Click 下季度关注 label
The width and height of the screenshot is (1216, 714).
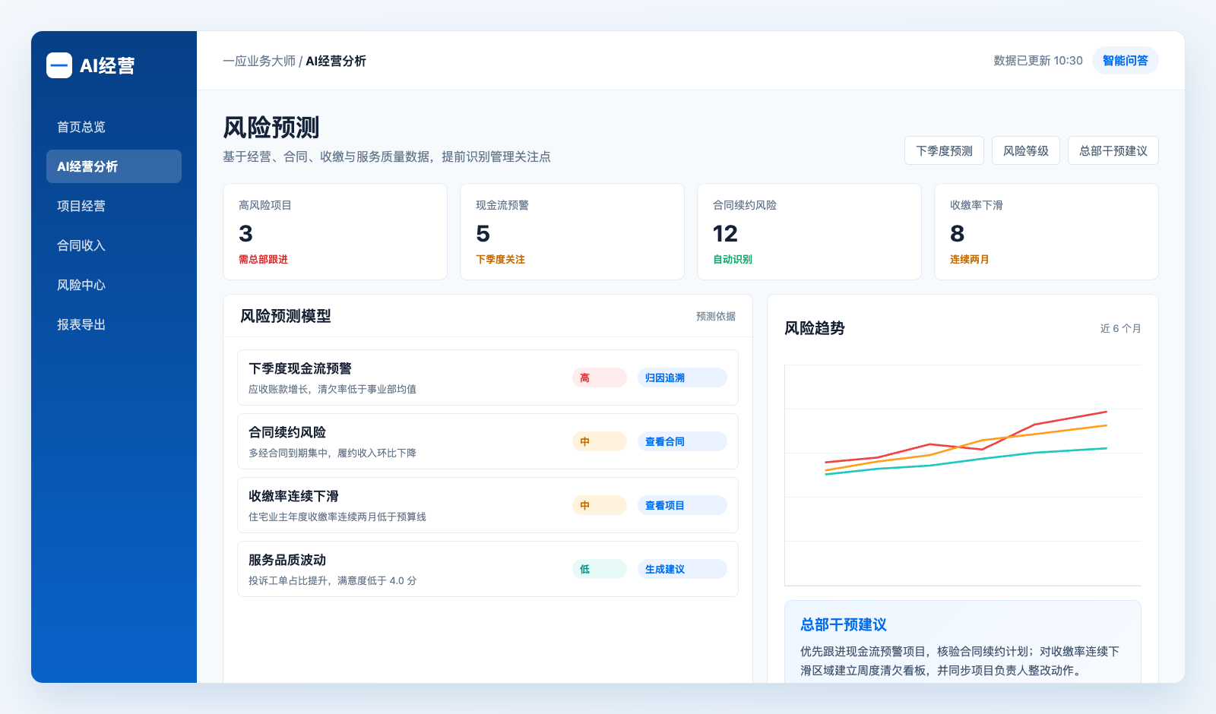tap(500, 259)
